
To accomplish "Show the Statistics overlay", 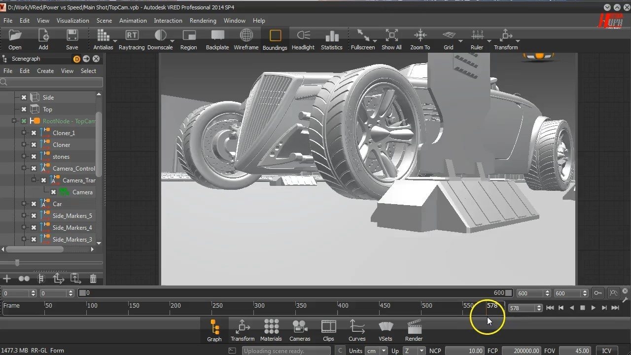I will (332, 35).
